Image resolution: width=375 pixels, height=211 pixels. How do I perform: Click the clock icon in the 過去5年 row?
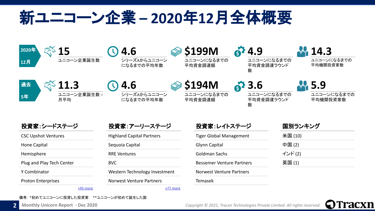113,86
